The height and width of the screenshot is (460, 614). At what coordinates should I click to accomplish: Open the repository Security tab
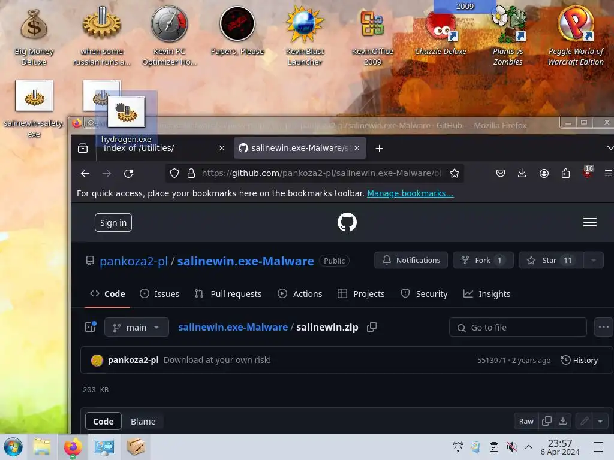(x=424, y=293)
